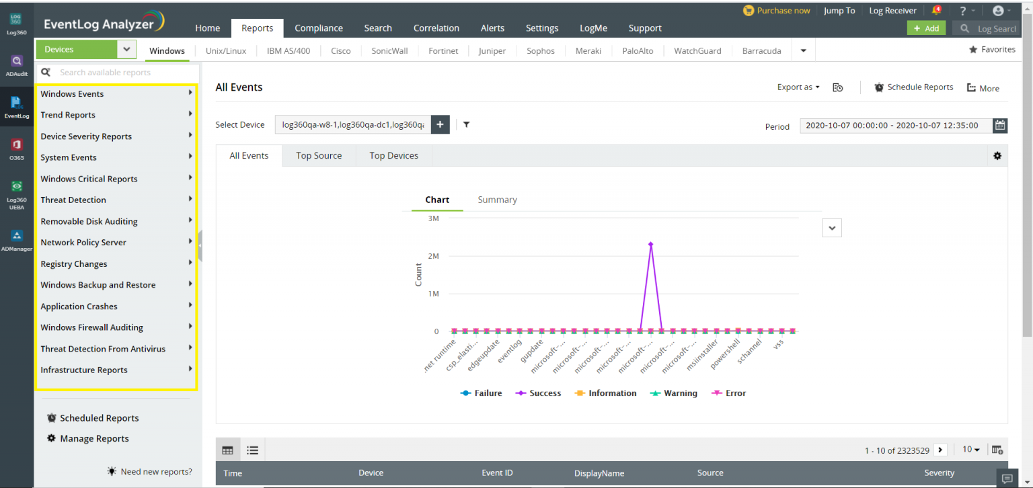Click the add device plus button
This screenshot has width=1033, height=488.
pyautogui.click(x=440, y=124)
